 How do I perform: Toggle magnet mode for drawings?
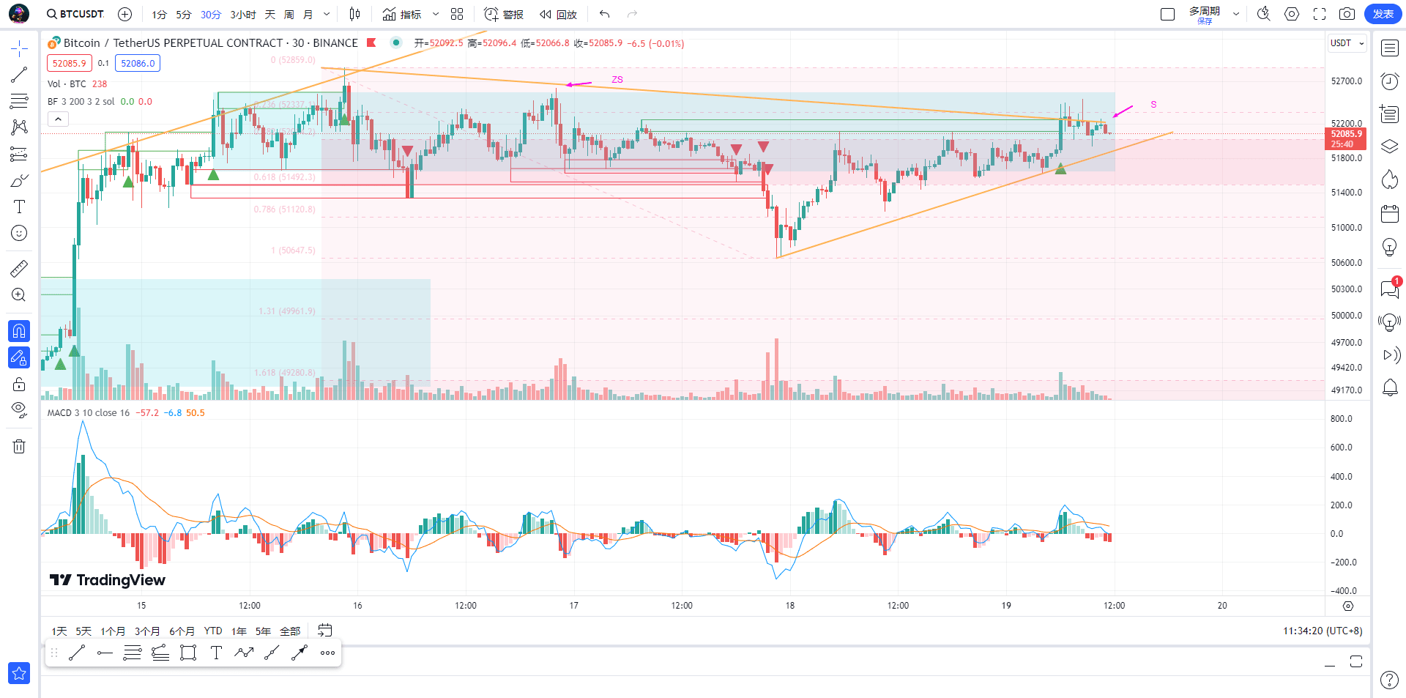(19, 331)
